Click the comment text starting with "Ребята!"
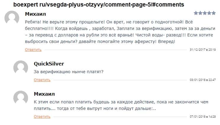The height and width of the screenshot is (125, 220). pyautogui.click(x=118, y=31)
